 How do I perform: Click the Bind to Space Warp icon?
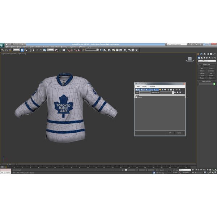[10, 50]
